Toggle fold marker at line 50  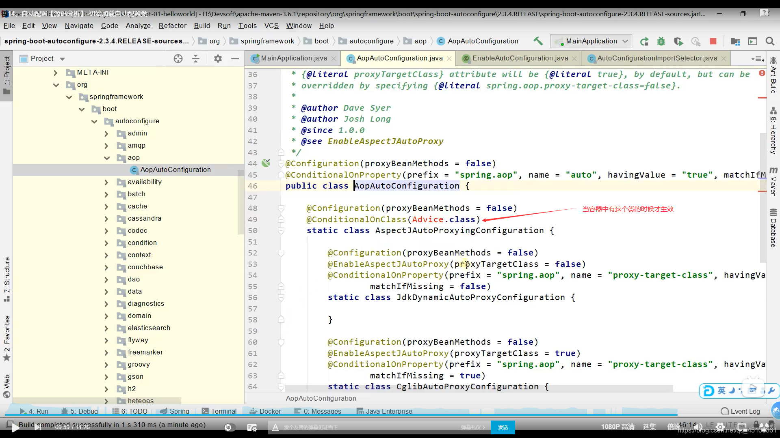(x=281, y=230)
